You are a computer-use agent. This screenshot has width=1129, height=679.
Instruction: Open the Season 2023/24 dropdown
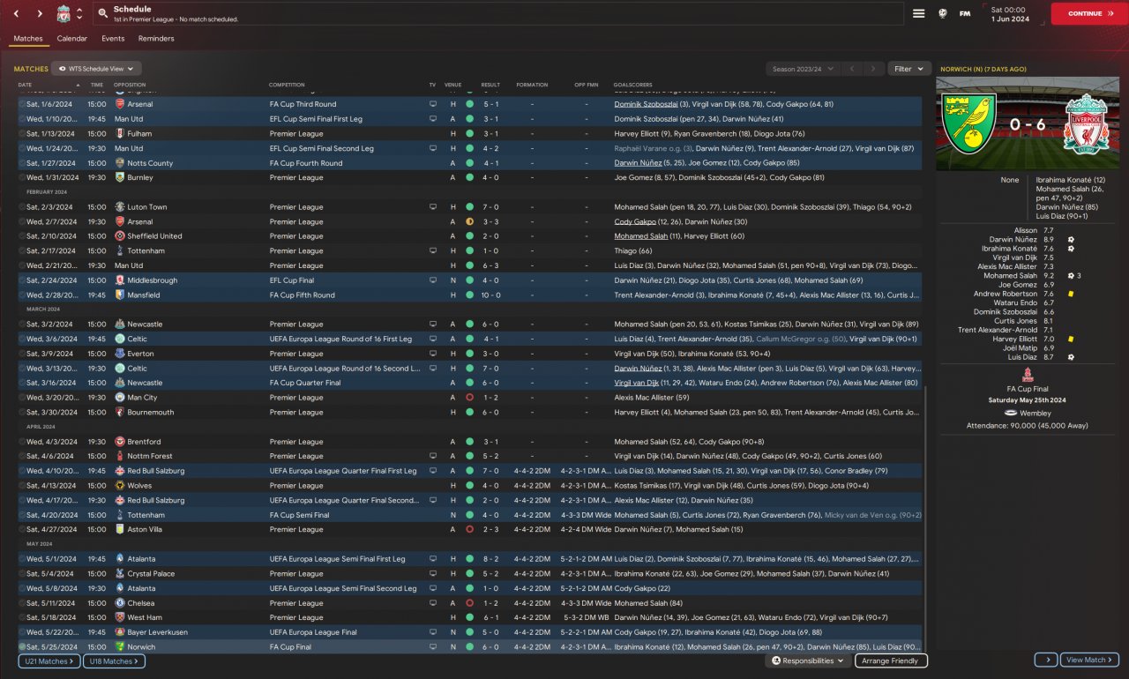pos(803,68)
